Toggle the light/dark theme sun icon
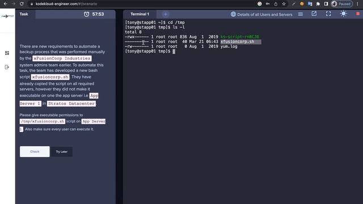The width and height of the screenshot is (363, 204). tap(343, 14)
